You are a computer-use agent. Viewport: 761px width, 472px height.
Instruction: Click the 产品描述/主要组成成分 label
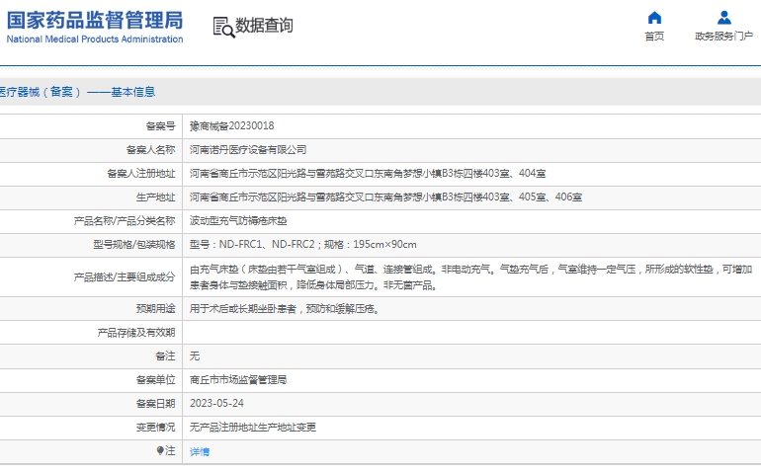(125, 277)
